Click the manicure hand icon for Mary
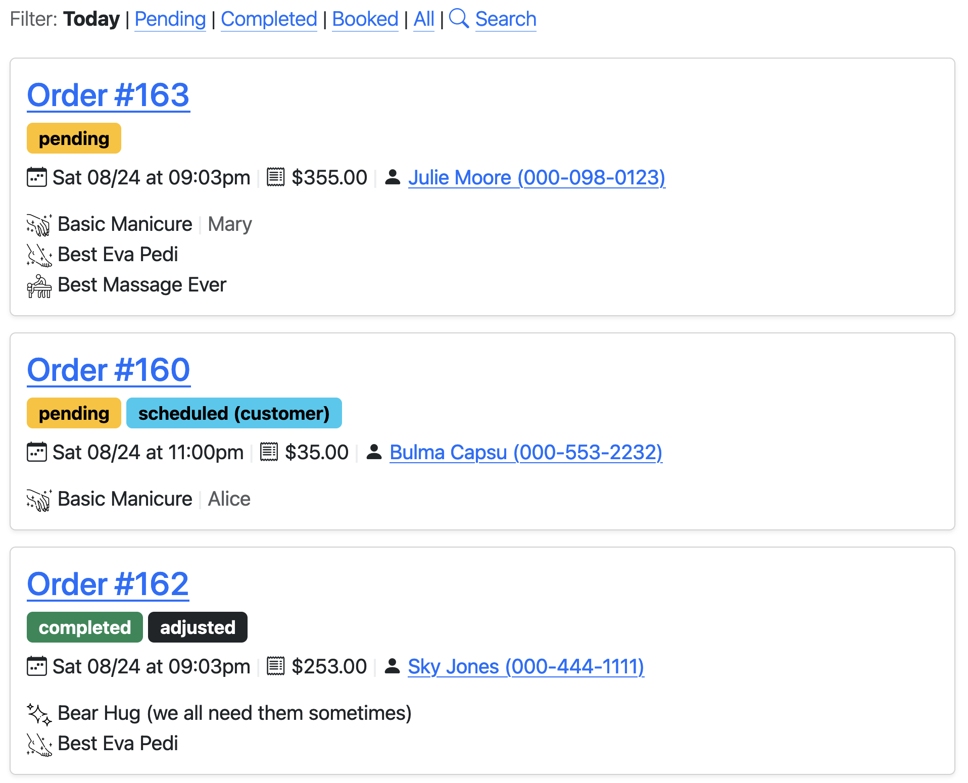The width and height of the screenshot is (968, 783). (x=39, y=225)
